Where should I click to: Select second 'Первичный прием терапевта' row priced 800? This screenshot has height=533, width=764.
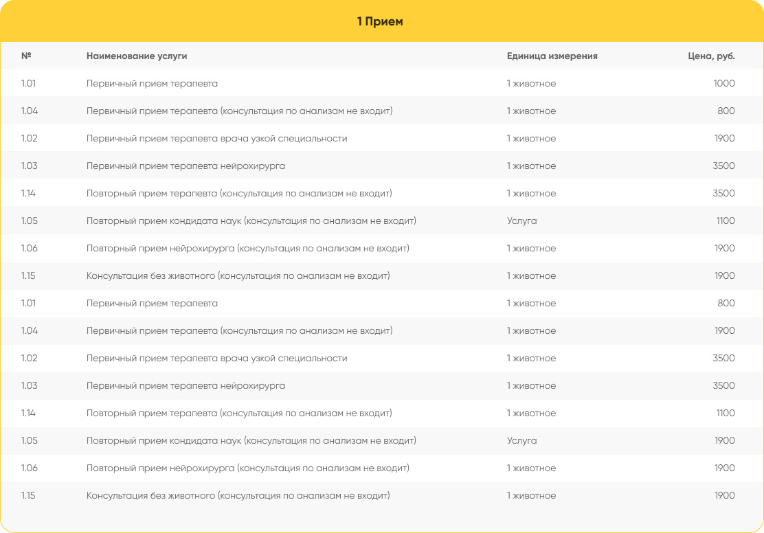pos(382,303)
